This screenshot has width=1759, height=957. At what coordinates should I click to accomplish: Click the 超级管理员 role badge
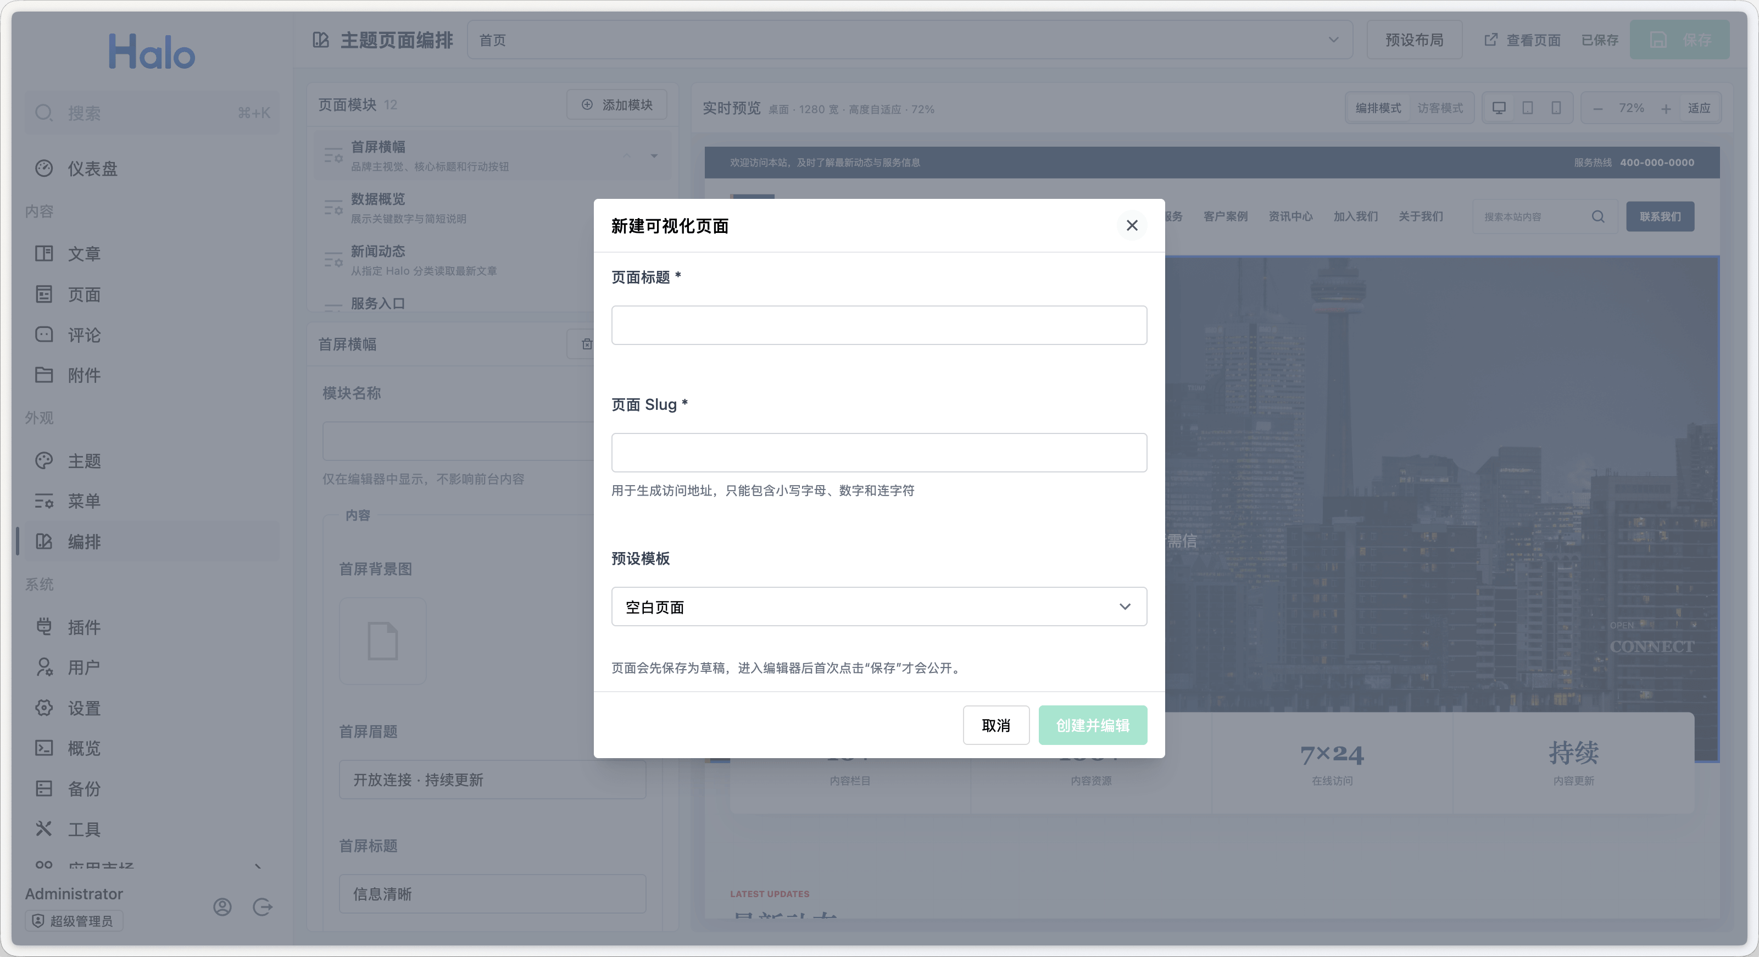coord(74,921)
